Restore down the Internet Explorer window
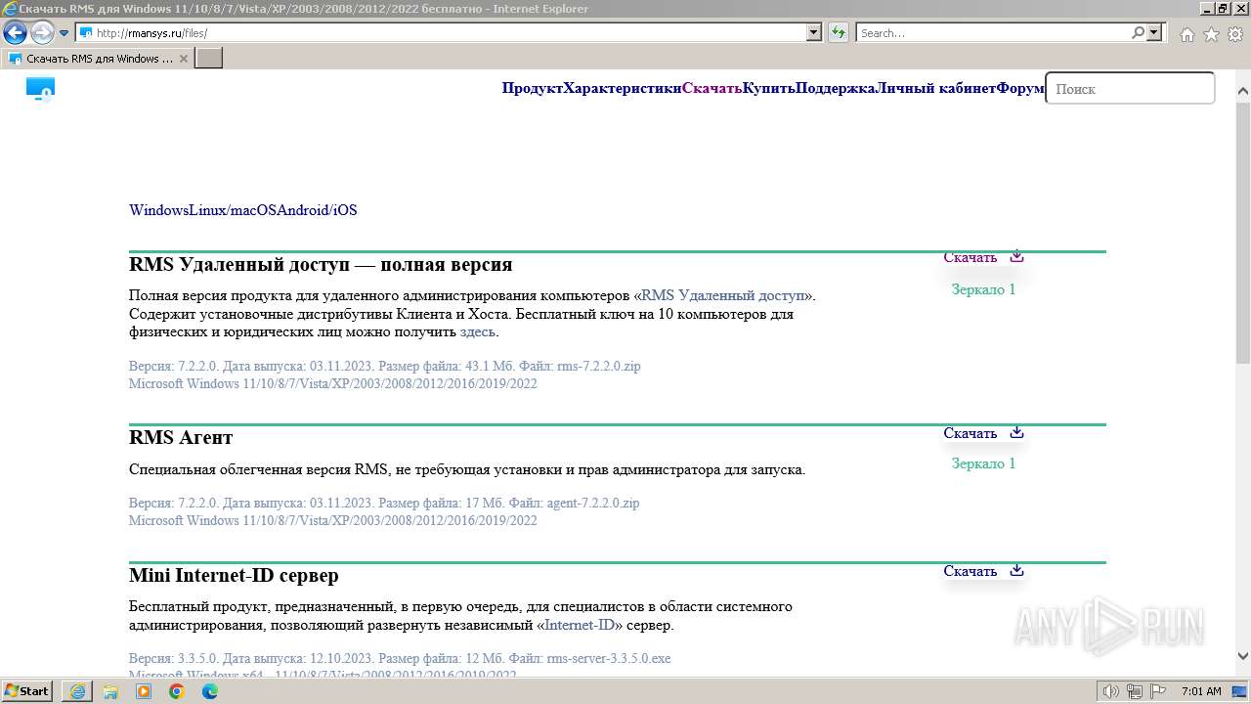The width and height of the screenshot is (1251, 704). (x=1224, y=8)
